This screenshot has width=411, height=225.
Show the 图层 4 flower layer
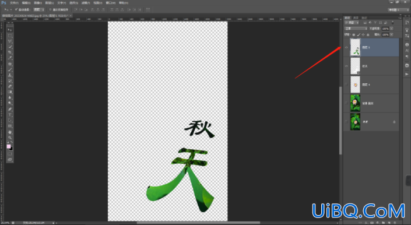346,85
